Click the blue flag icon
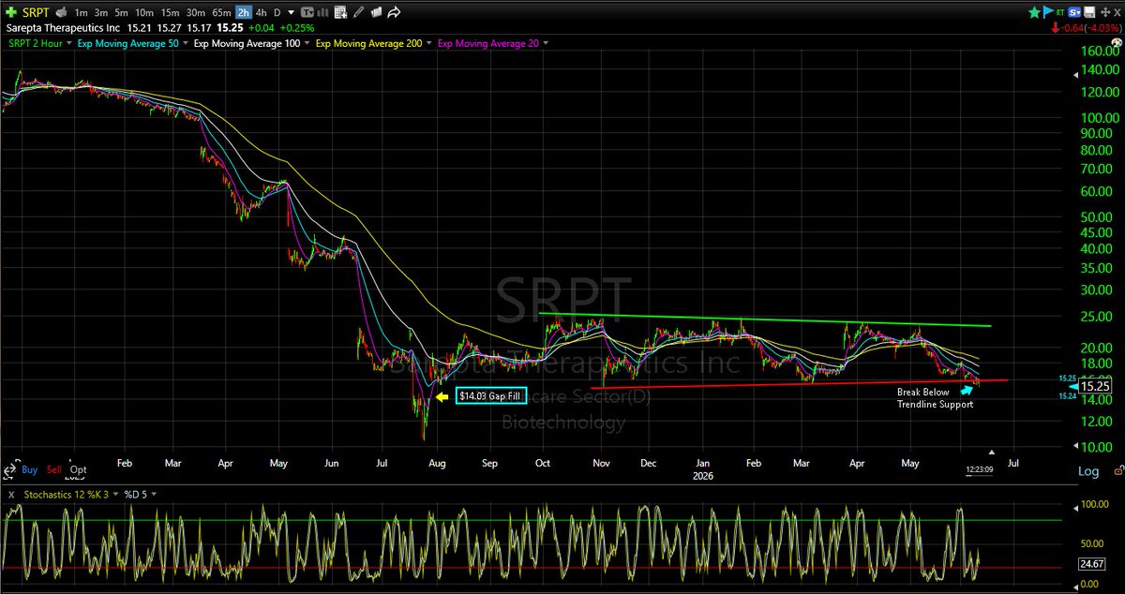The width and height of the screenshot is (1125, 594). 1048,12
